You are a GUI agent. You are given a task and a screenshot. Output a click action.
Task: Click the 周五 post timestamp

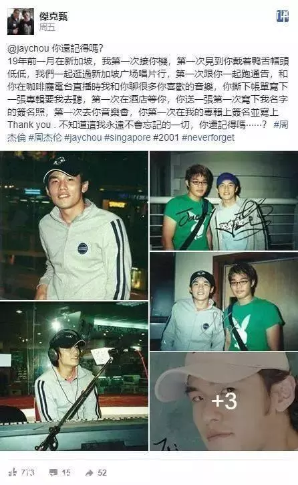47,27
